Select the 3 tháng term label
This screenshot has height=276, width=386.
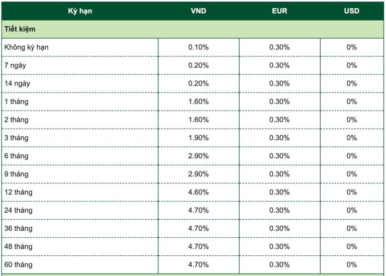pos(17,138)
